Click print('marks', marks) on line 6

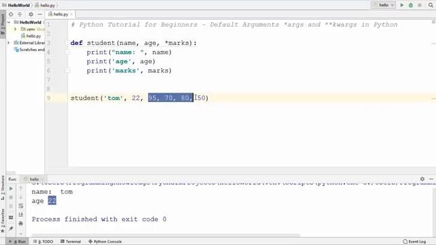(129, 71)
